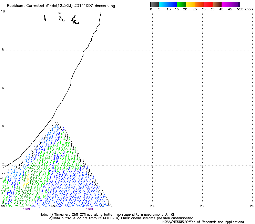Viewport: 255px width, 224px height.
Task: Click the purple '1:08' swath time marker
Action: (26, 209)
